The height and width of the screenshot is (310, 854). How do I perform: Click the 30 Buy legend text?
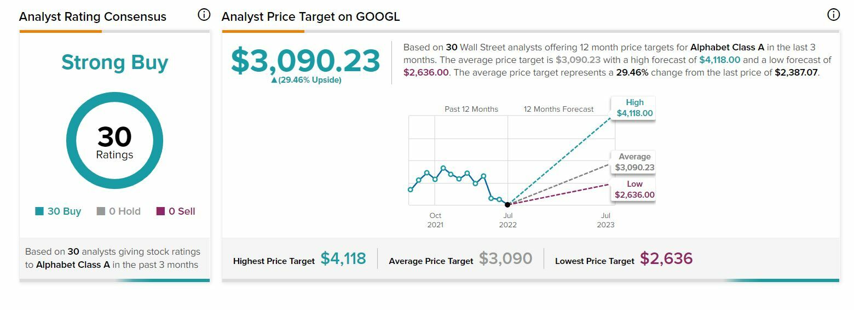[x=64, y=211]
